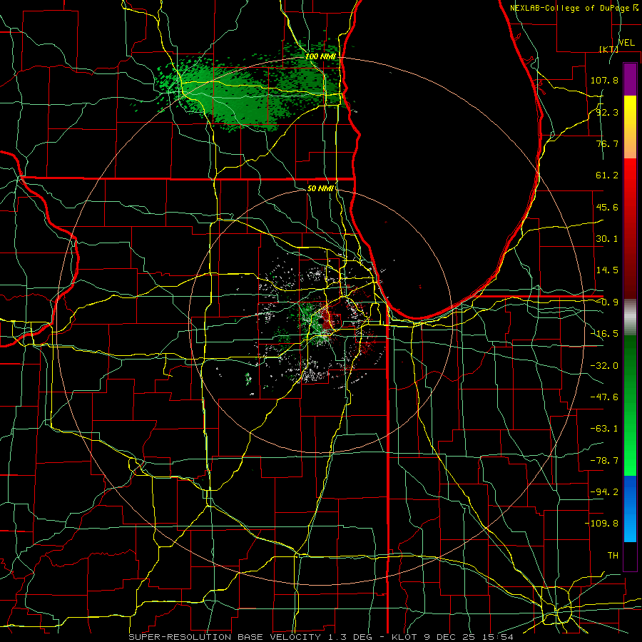Select the -32.0 scale value
642x642 pixels.
[x=604, y=366]
